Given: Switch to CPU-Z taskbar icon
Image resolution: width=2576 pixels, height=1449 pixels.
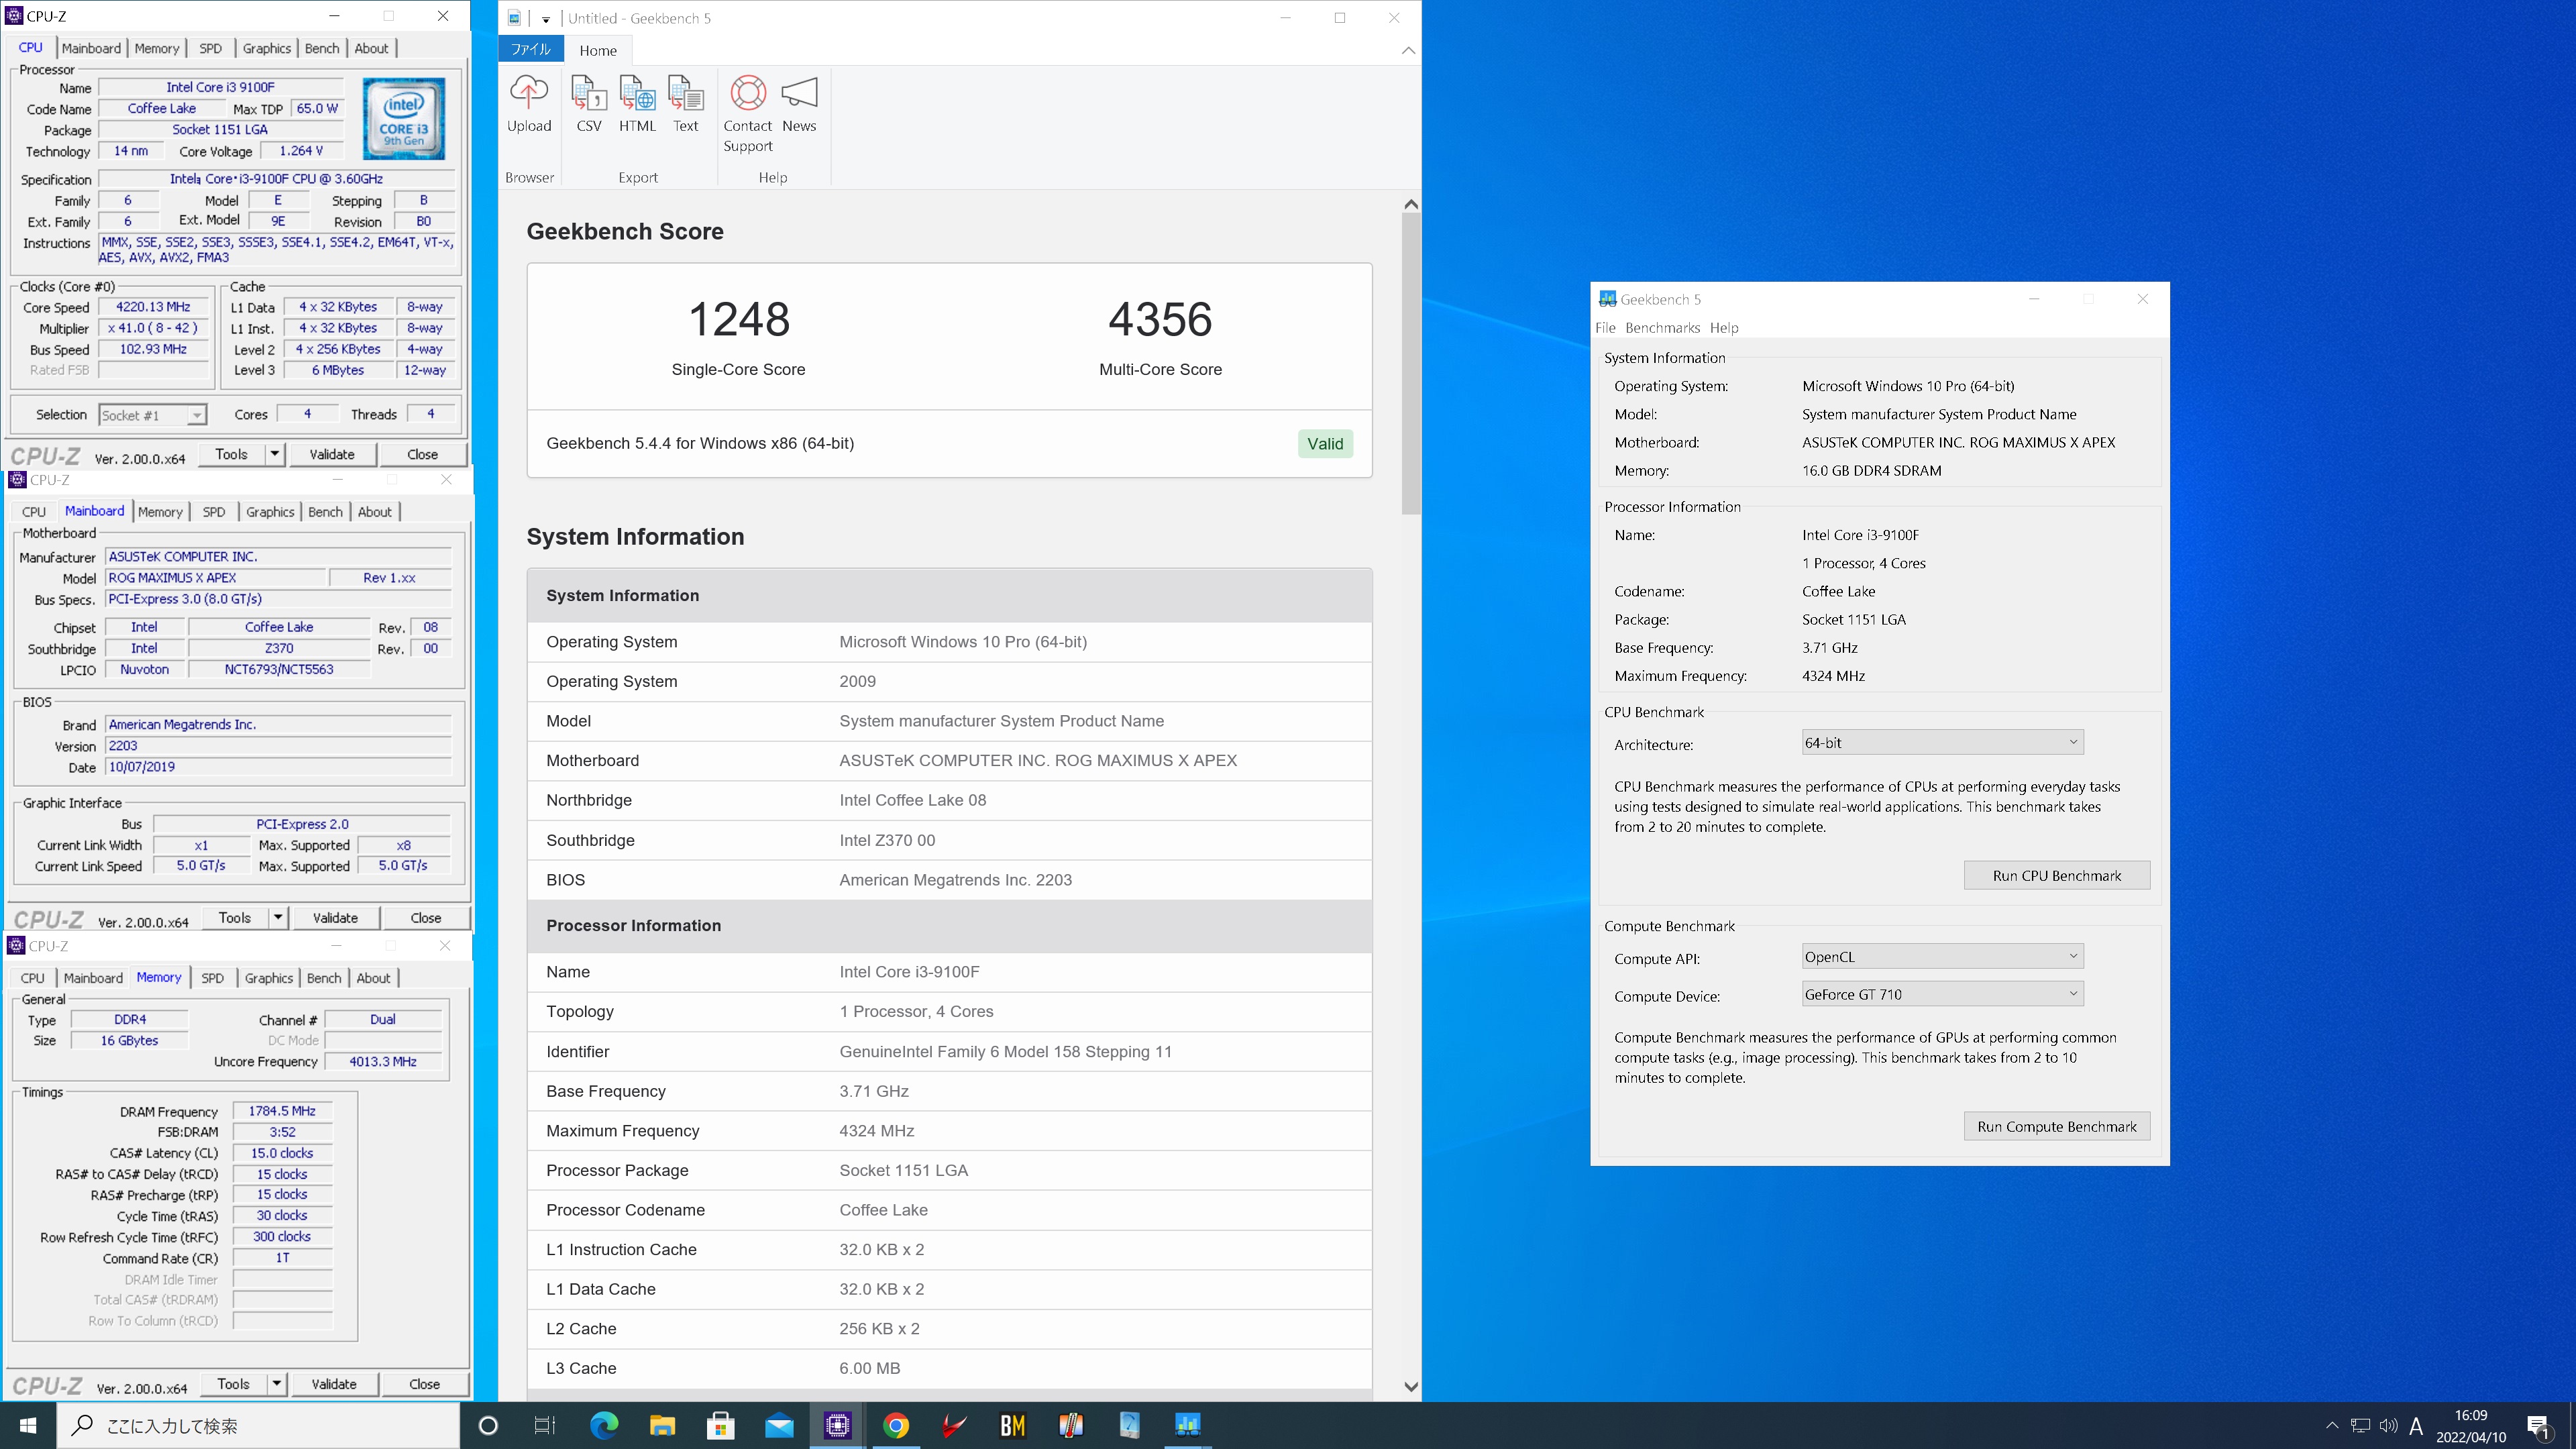Looking at the screenshot, I should (837, 1425).
